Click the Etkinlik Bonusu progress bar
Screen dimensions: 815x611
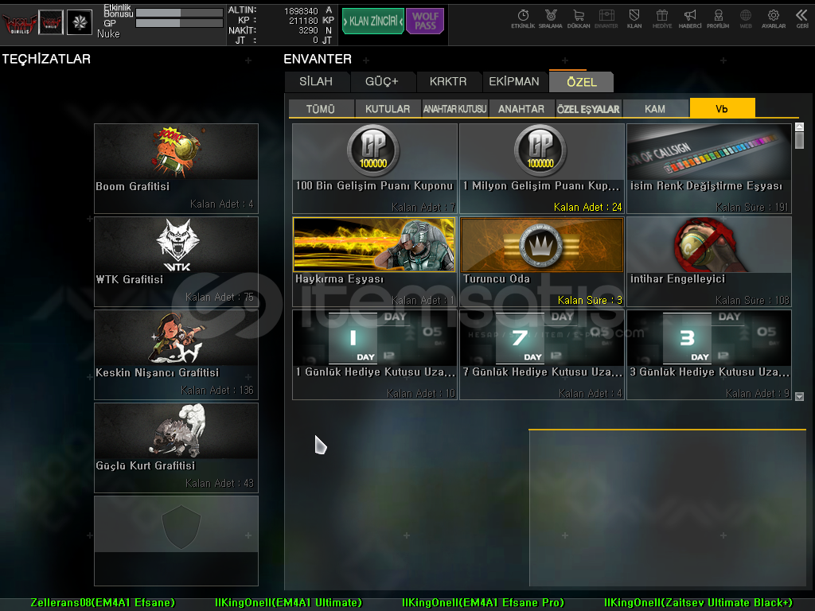pyautogui.click(x=179, y=13)
